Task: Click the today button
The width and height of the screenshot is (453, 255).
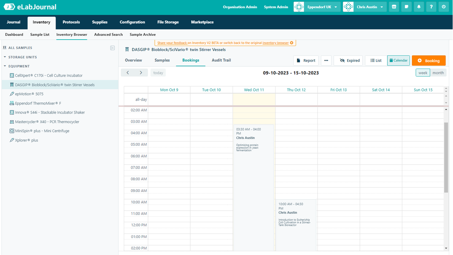Action: [158, 72]
